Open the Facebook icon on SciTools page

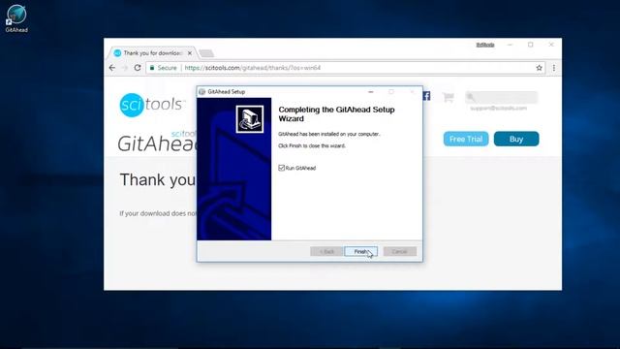pos(426,96)
